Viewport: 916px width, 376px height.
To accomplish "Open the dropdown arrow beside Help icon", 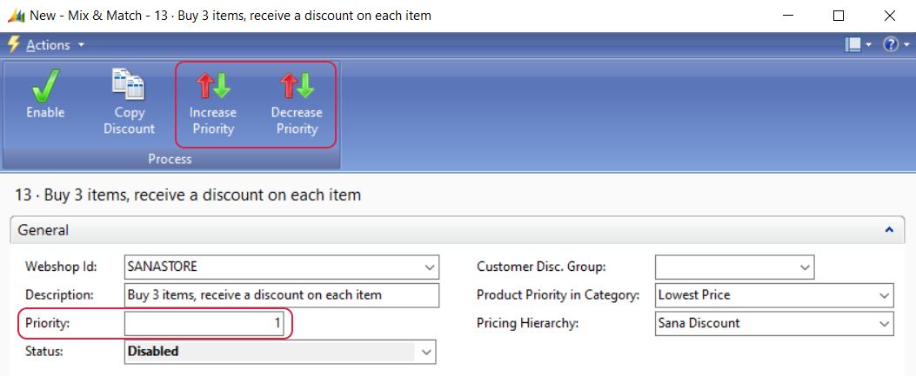I will coord(904,45).
